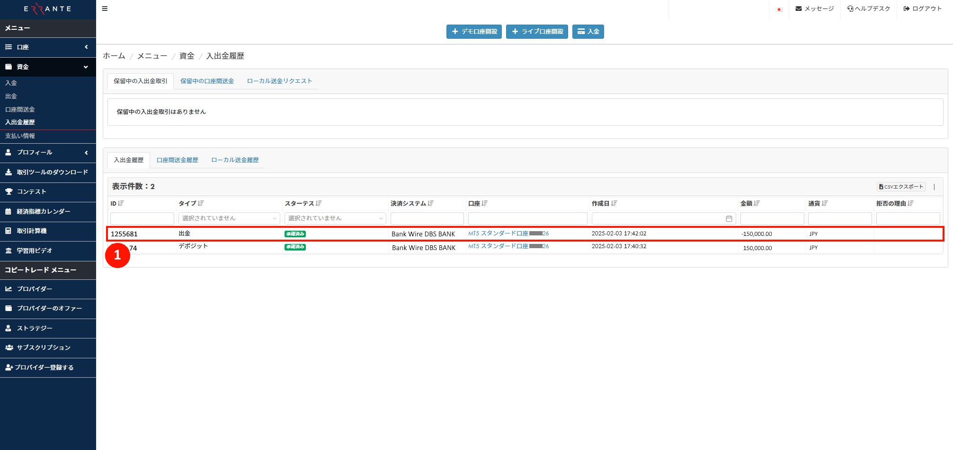Sort by 決済システム column icon
This screenshot has width=953, height=450.
click(x=430, y=203)
